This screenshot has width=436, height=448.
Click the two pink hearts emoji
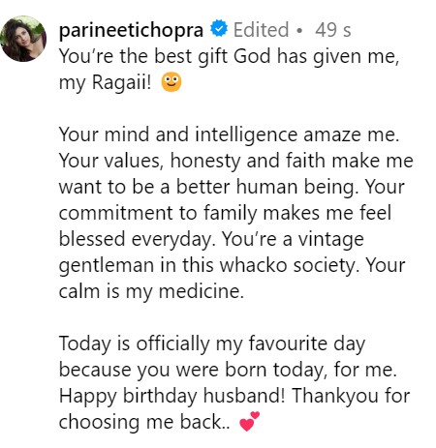[249, 421]
